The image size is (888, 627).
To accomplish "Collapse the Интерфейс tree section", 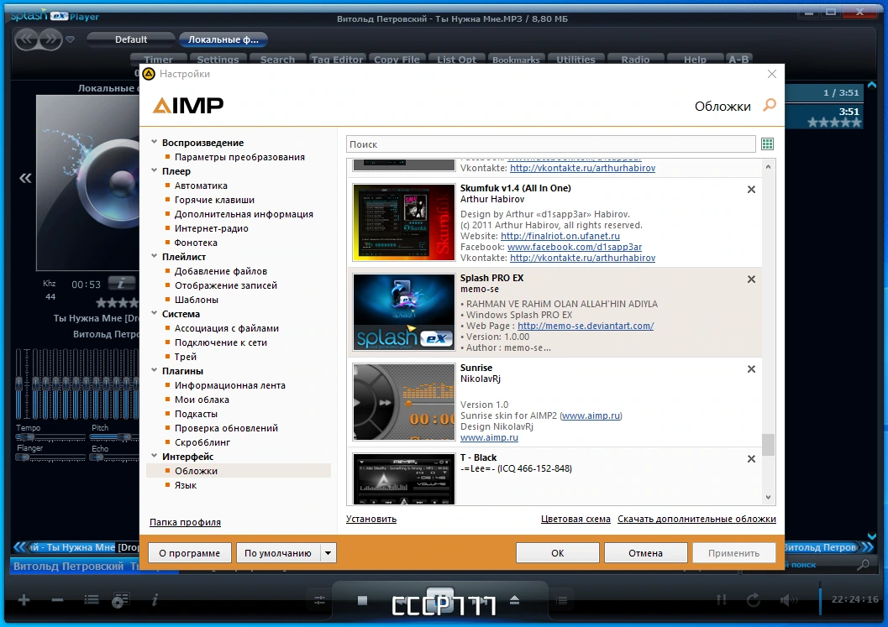I will pyautogui.click(x=154, y=456).
